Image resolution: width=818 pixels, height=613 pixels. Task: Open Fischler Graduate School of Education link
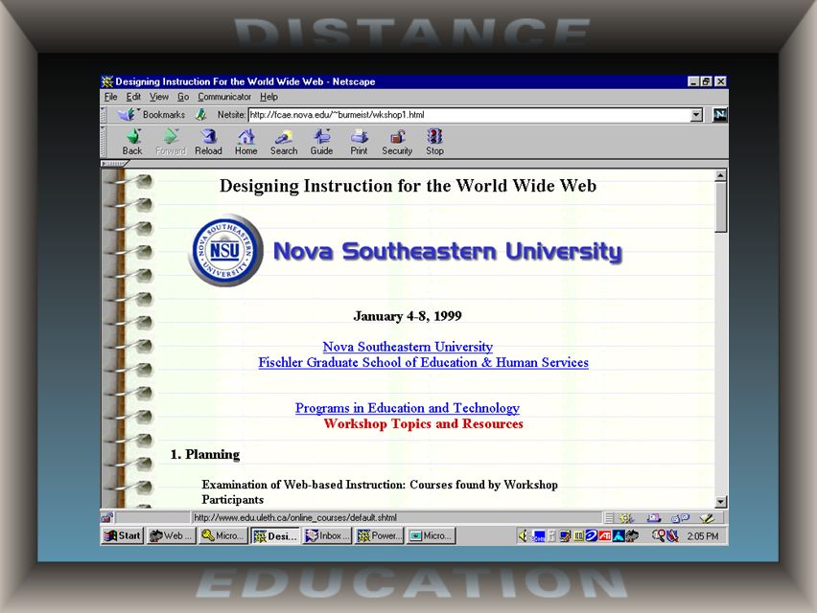423,362
